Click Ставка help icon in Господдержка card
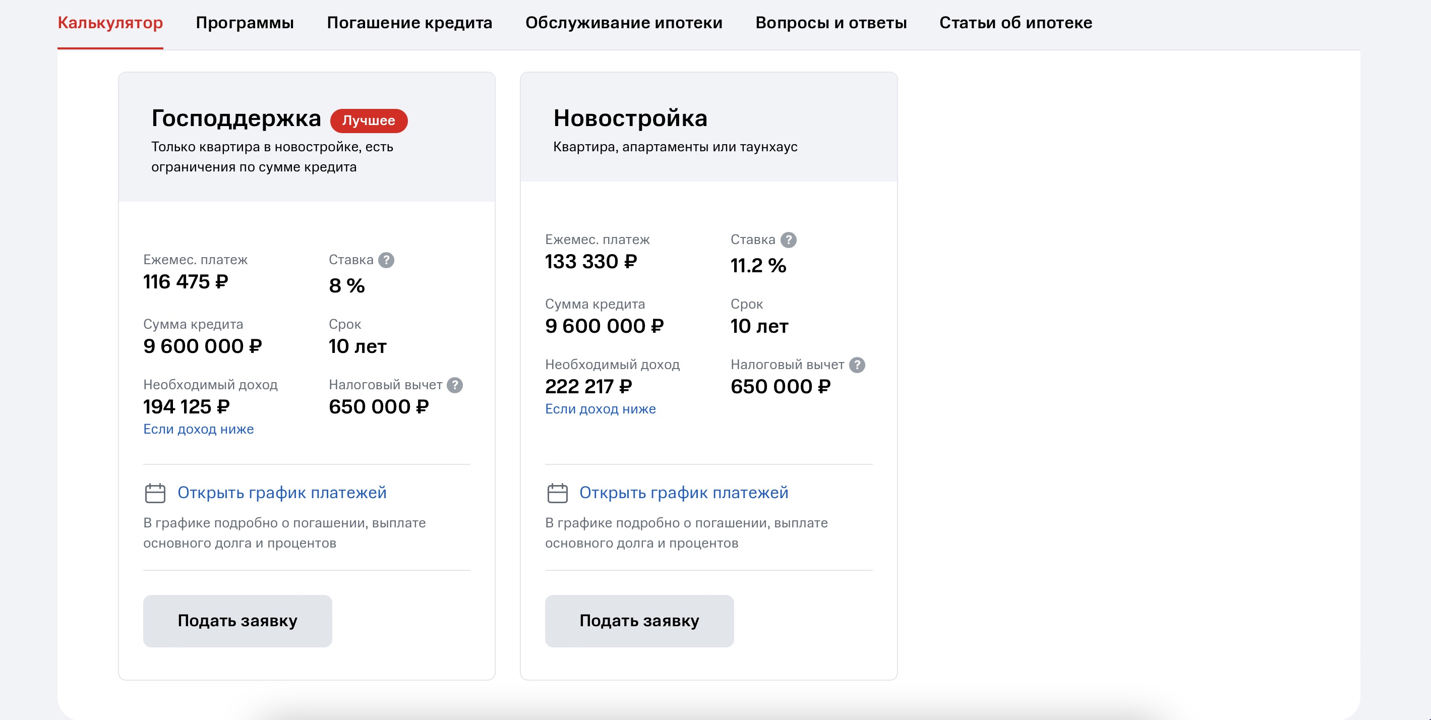Viewport: 1431px width, 720px height. 386,260
